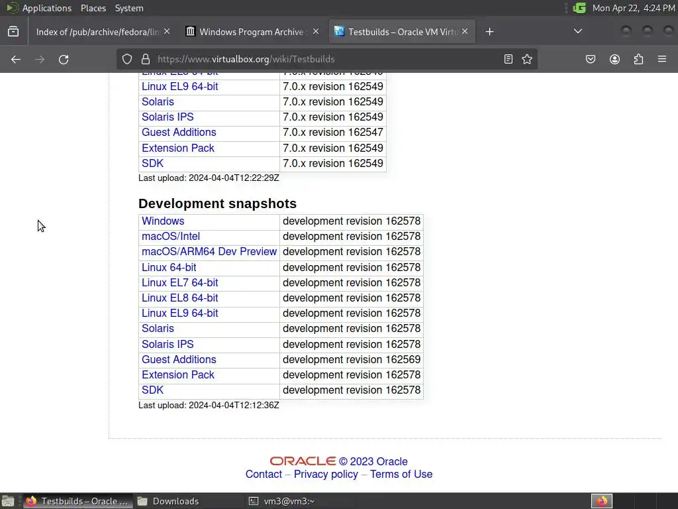Open the 7.0.x Guest Additions link
Image resolution: width=678 pixels, height=509 pixels.
click(x=179, y=133)
